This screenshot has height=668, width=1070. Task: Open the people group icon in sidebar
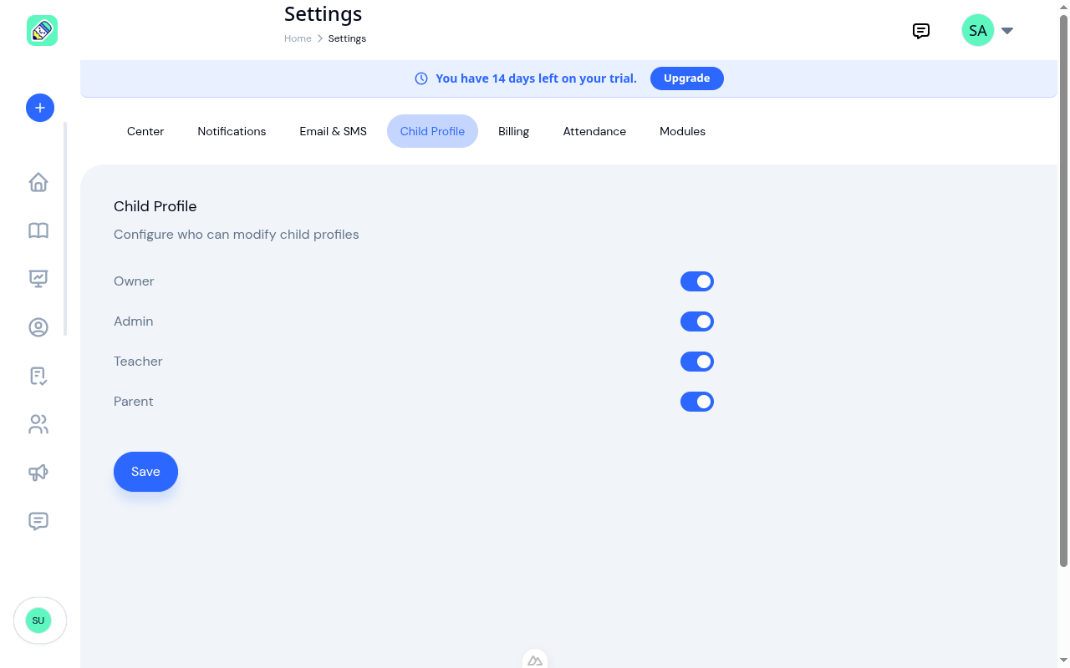38,424
